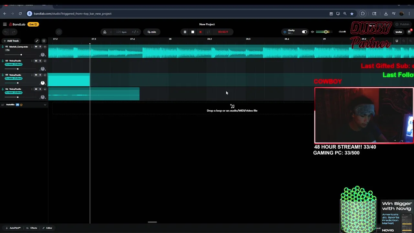Solo track 03 Voice/Audio
The image size is (414, 233).
pos(40,75)
